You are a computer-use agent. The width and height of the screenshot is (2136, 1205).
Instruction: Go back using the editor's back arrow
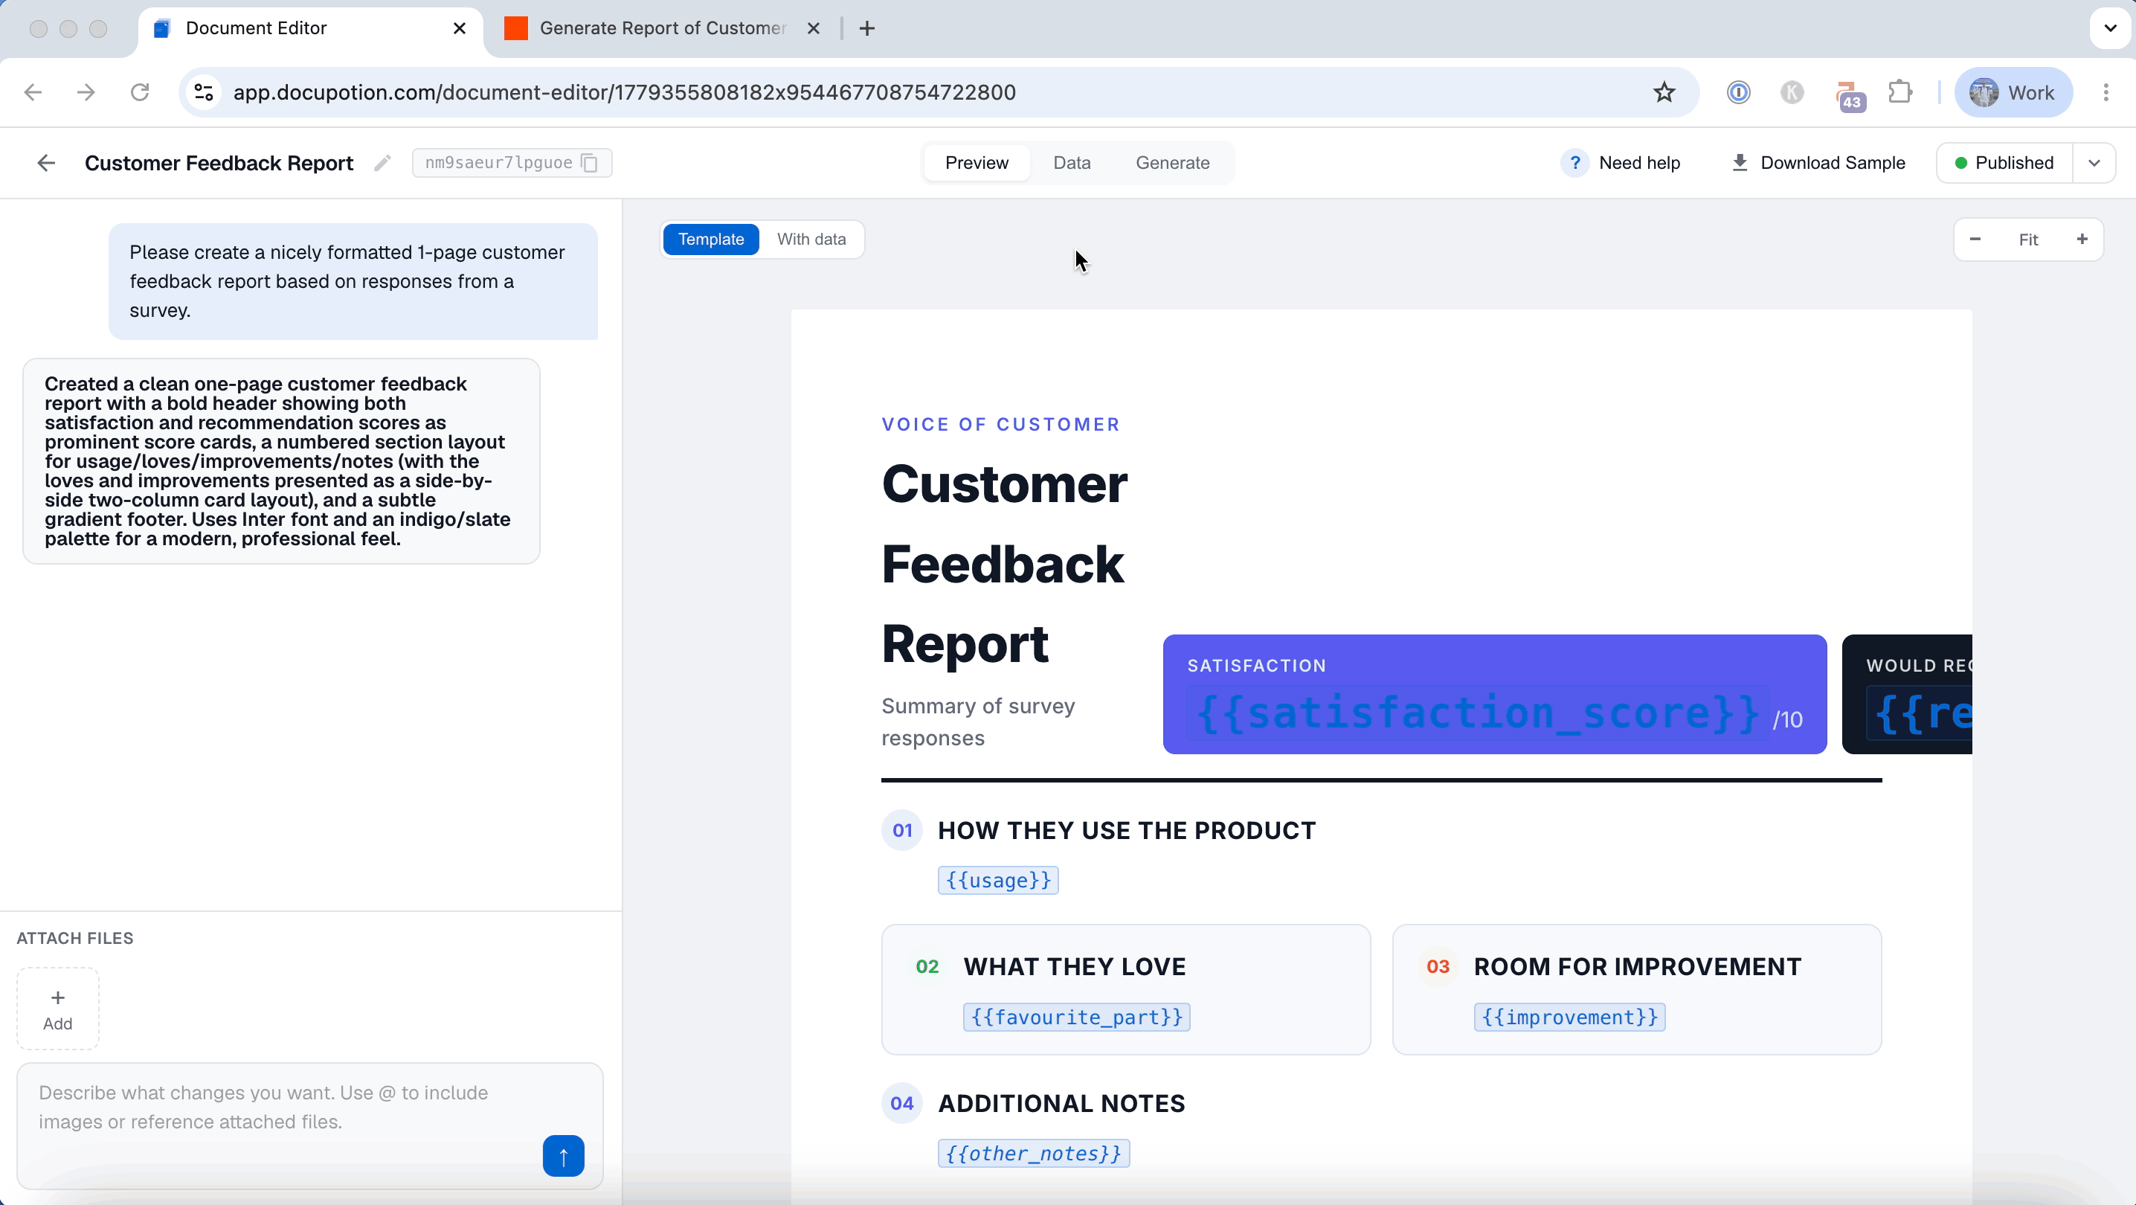(46, 163)
